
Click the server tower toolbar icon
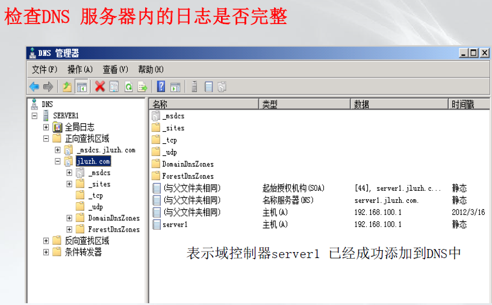point(195,87)
